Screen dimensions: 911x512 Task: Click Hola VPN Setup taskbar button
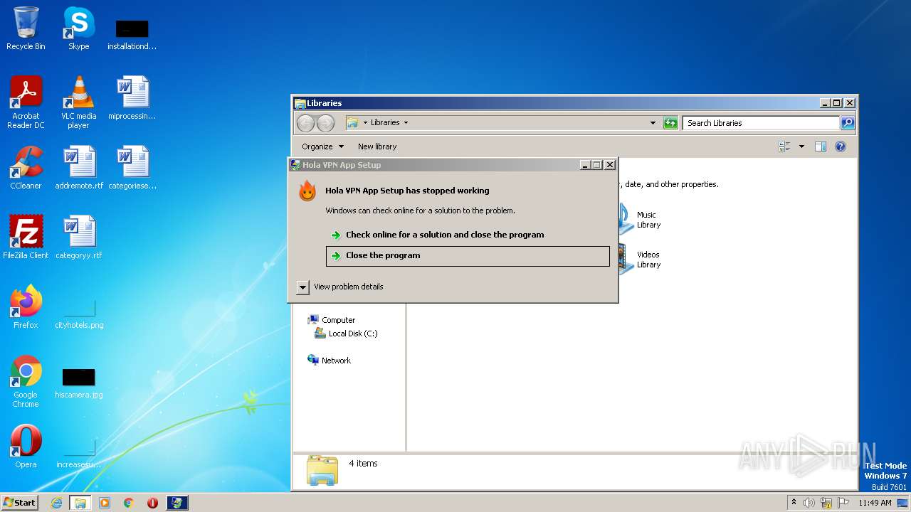click(177, 503)
